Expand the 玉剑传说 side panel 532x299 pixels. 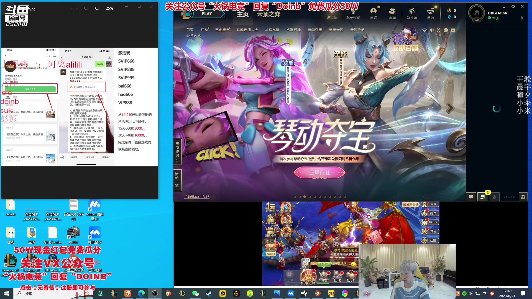(177, 152)
